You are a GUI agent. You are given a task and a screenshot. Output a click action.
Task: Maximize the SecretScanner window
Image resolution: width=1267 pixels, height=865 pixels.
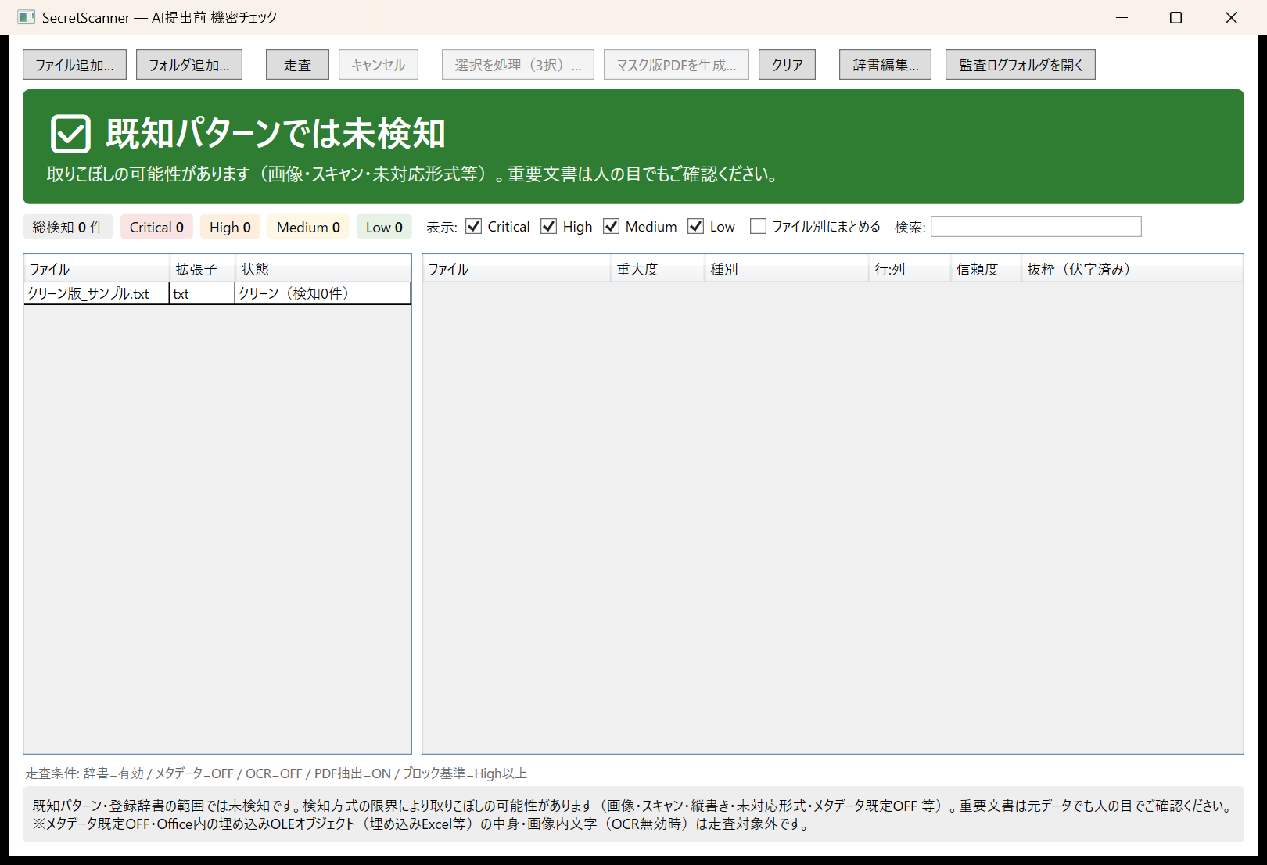(1175, 17)
